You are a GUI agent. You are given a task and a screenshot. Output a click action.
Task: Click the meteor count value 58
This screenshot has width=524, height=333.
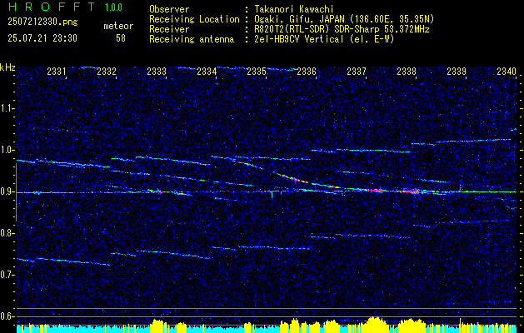point(121,38)
